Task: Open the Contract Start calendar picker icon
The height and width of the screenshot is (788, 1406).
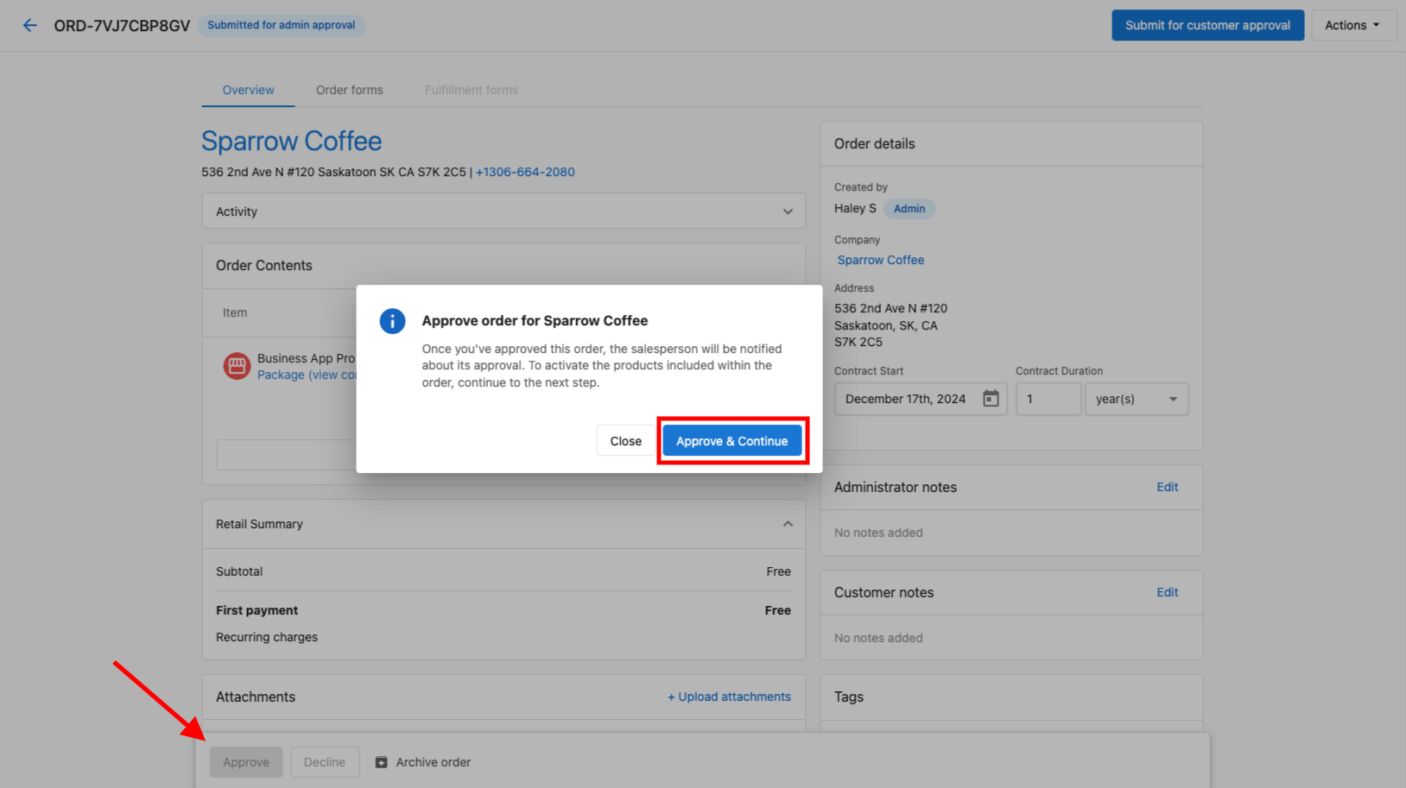Action: pyautogui.click(x=991, y=399)
